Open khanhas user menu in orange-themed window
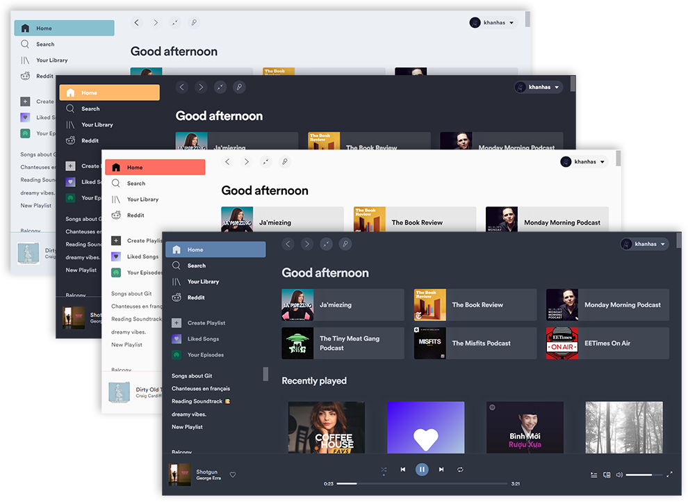 coord(539,88)
